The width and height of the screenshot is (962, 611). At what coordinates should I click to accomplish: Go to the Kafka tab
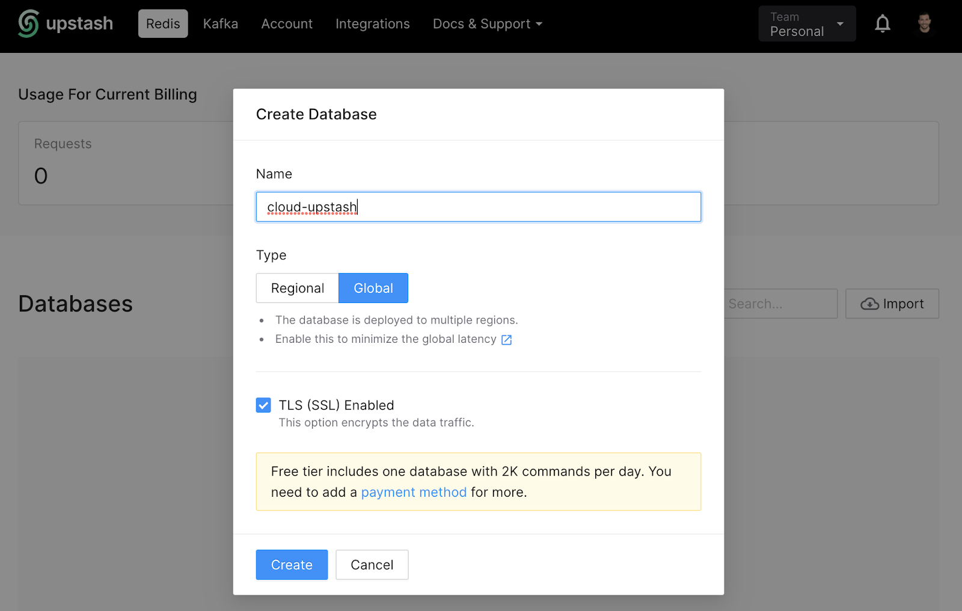(220, 24)
